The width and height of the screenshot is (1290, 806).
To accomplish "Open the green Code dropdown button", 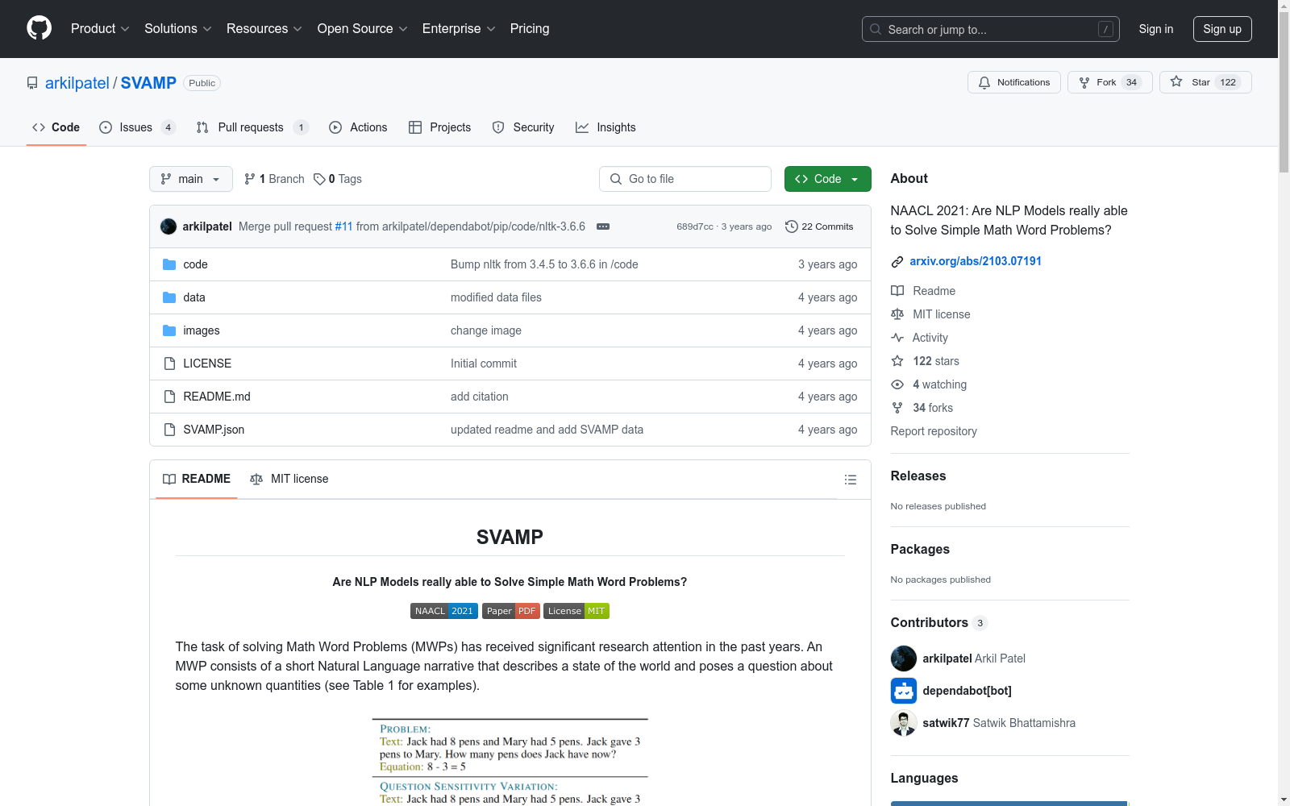I will [x=827, y=179].
